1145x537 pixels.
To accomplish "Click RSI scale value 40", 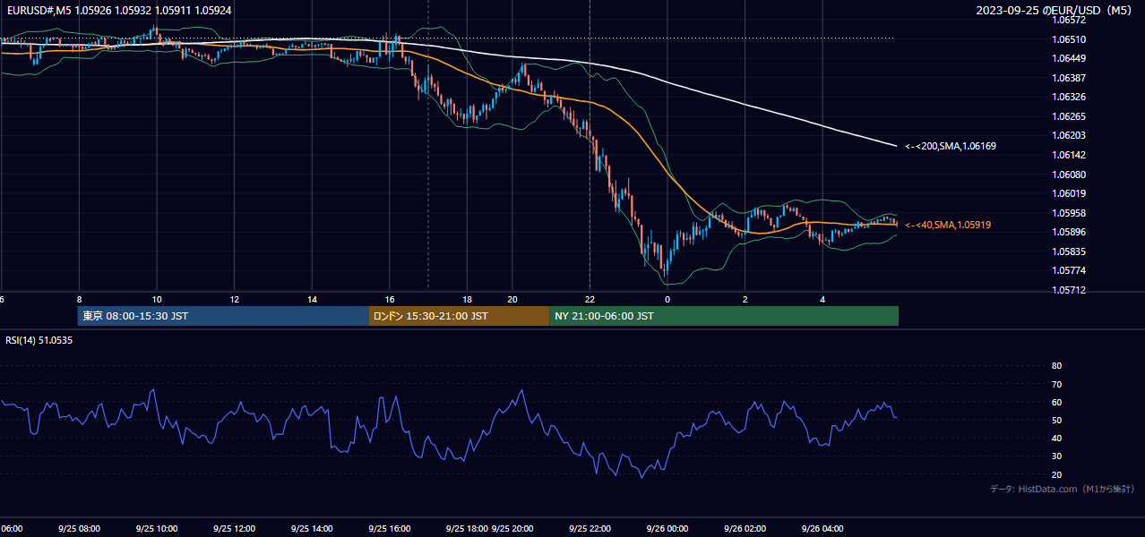I will [1056, 438].
